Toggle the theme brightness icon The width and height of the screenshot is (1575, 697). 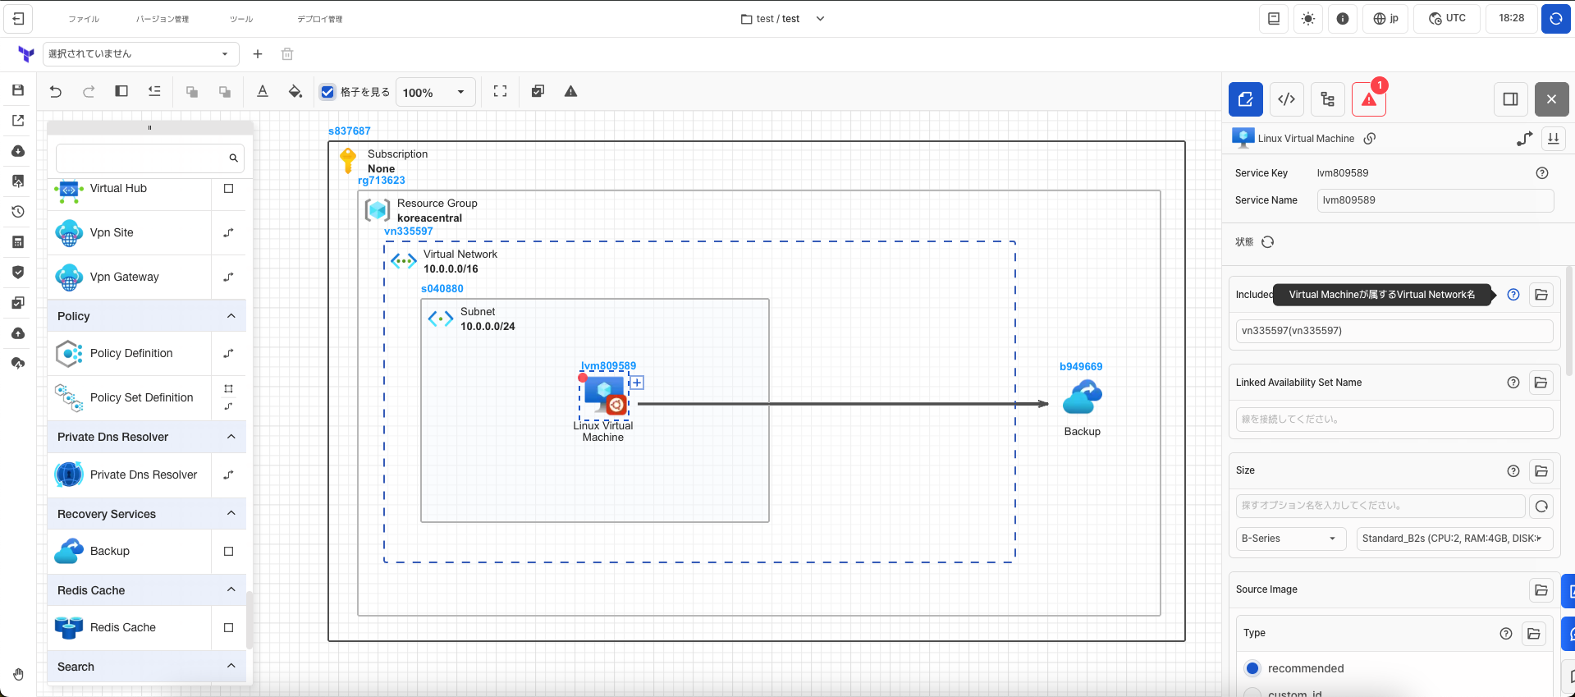click(1307, 19)
